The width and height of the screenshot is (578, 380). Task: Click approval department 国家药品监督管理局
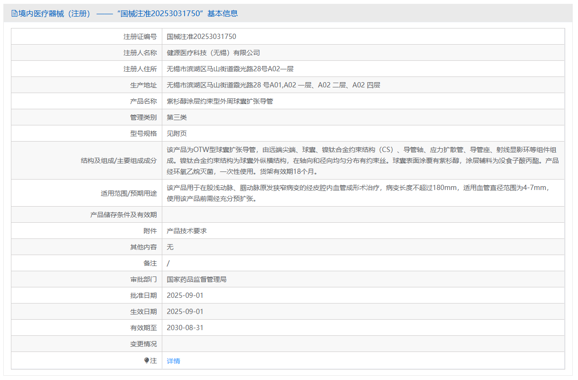[197, 279]
